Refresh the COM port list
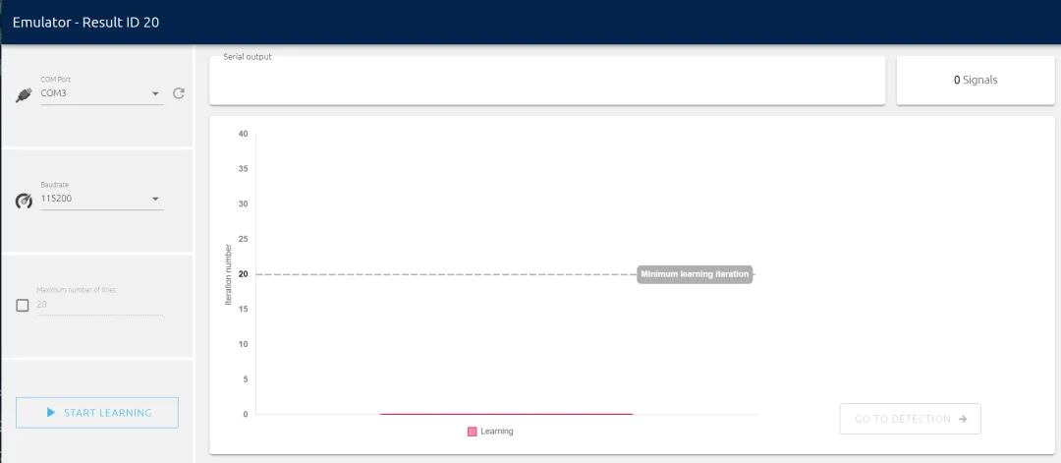 click(179, 93)
